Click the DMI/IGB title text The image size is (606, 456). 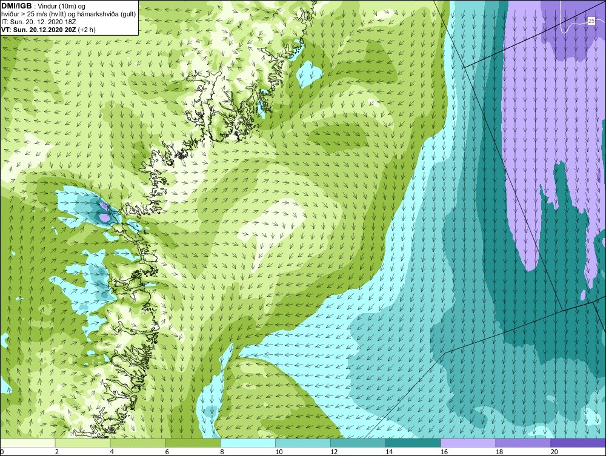pos(16,6)
